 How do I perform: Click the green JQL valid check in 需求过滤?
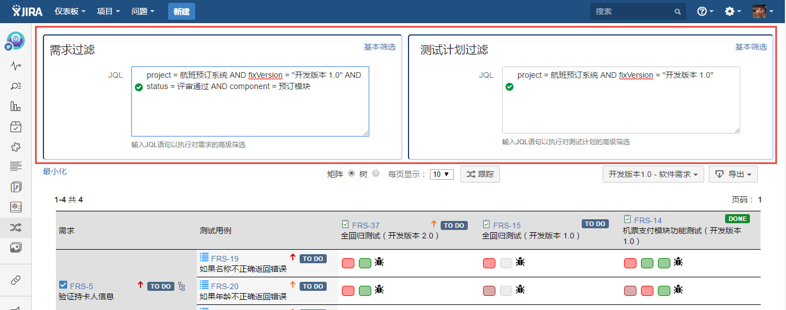139,87
